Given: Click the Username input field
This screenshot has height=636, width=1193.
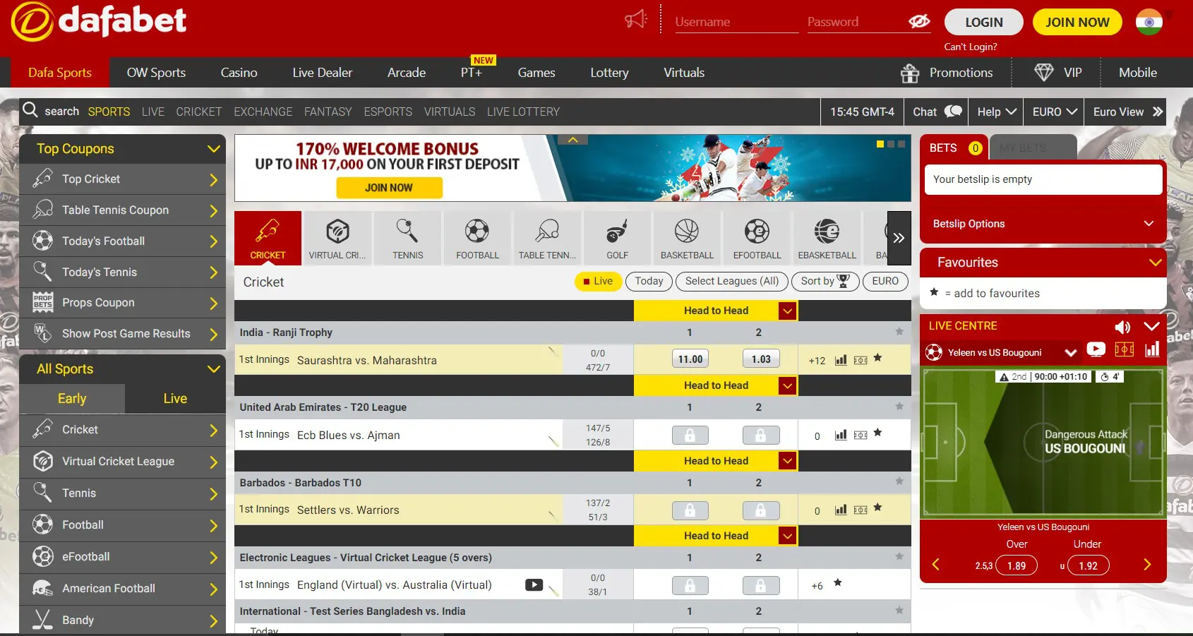Looking at the screenshot, I should click(x=736, y=22).
